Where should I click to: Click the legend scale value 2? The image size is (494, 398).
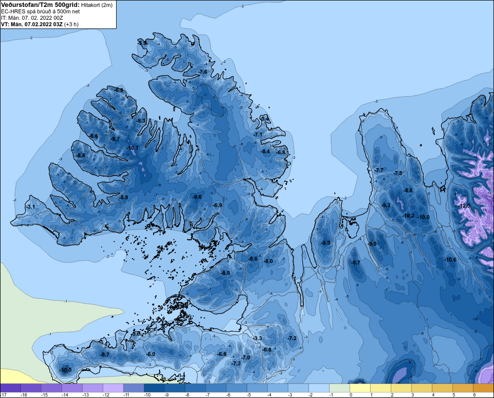(392, 395)
